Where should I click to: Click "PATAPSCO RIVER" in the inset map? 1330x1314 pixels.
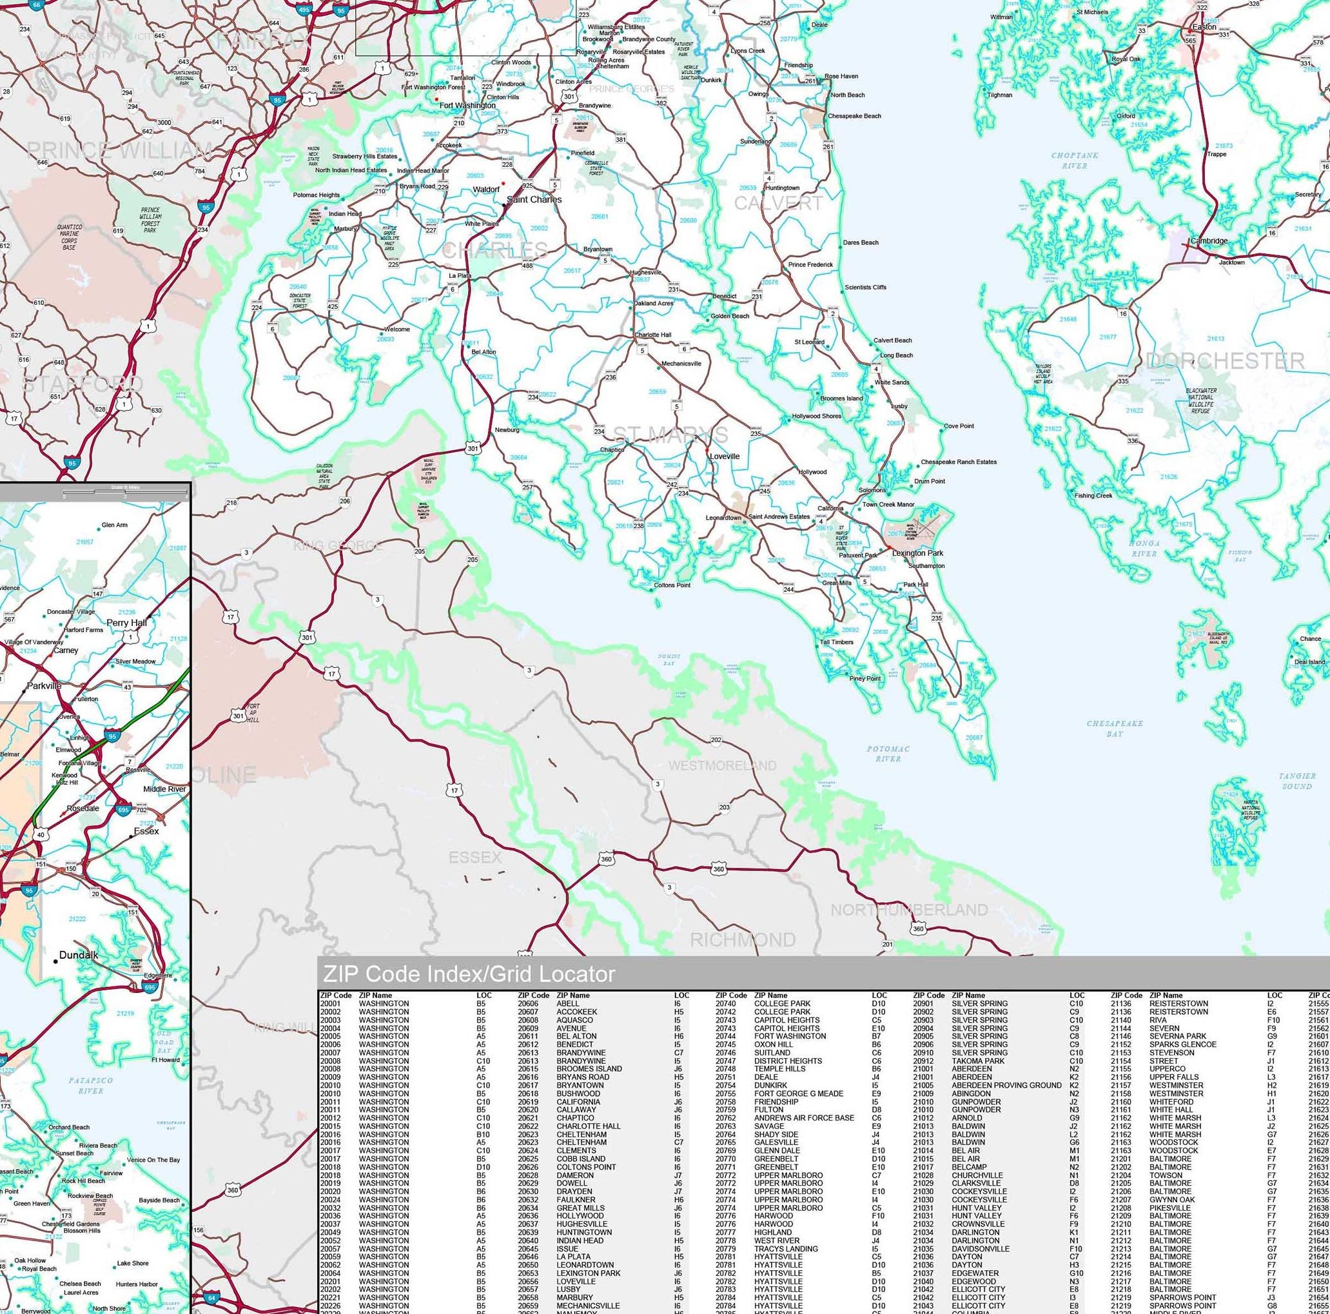point(90,1086)
